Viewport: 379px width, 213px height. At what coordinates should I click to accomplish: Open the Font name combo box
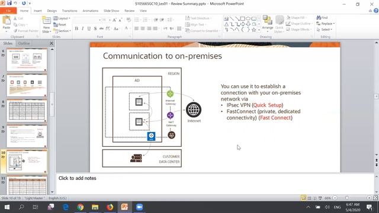(x=88, y=20)
